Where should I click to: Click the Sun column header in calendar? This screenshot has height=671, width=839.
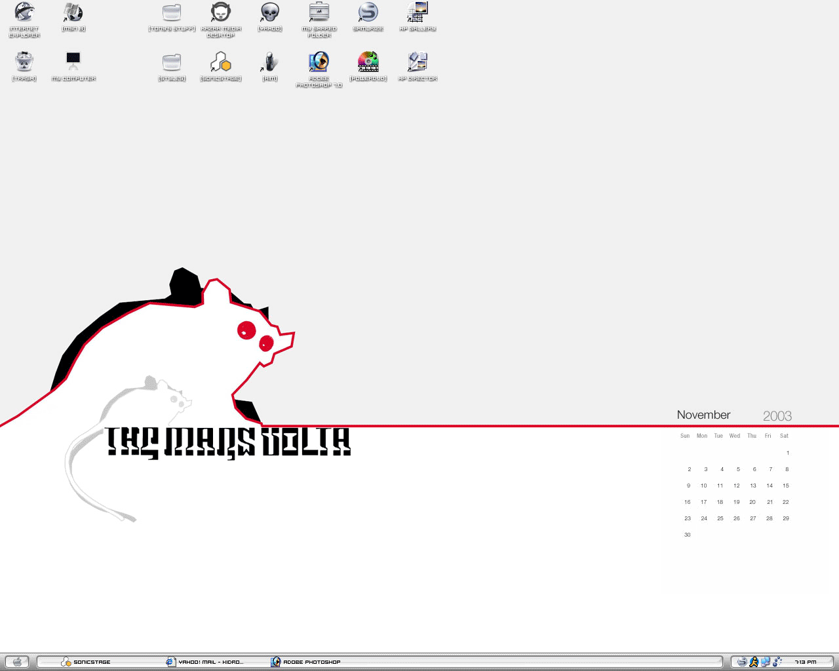click(685, 436)
